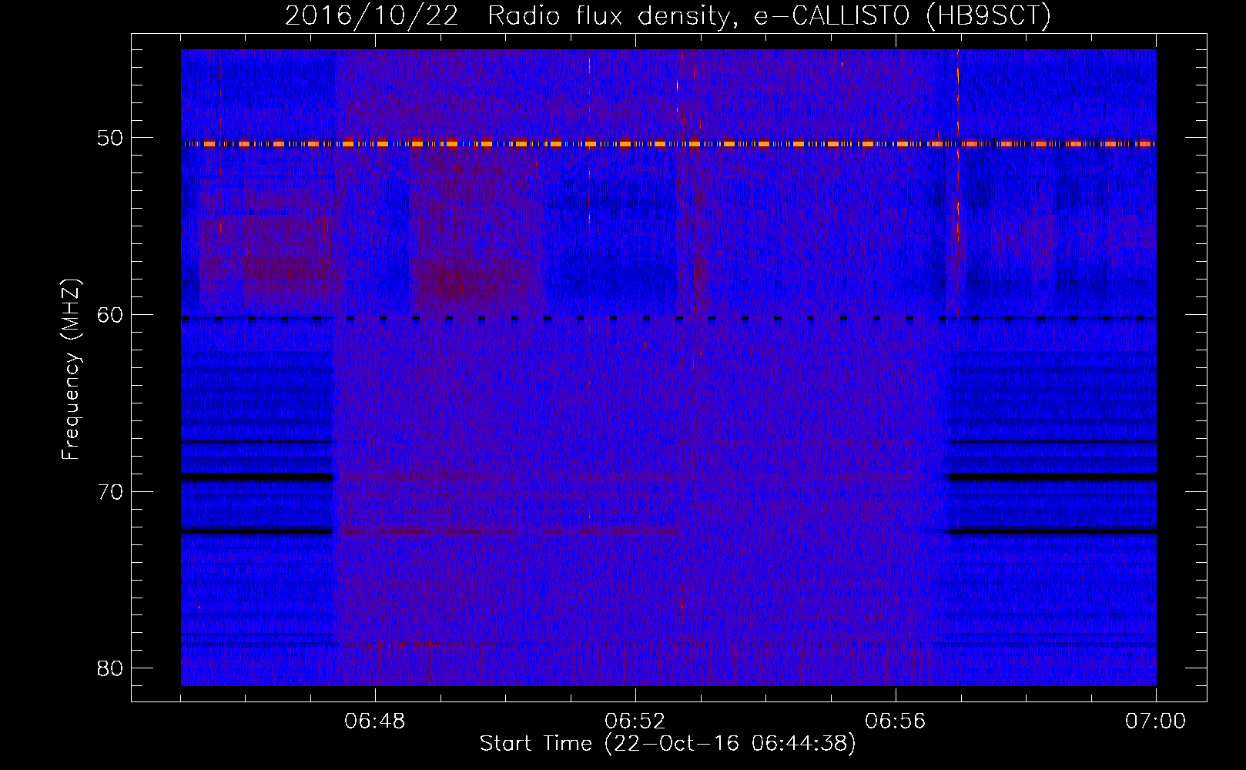Click the 60 frequency tick label
The width and height of the screenshot is (1246, 770).
110,315
